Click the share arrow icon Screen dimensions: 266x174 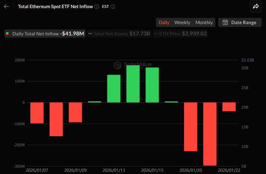click(x=256, y=7)
